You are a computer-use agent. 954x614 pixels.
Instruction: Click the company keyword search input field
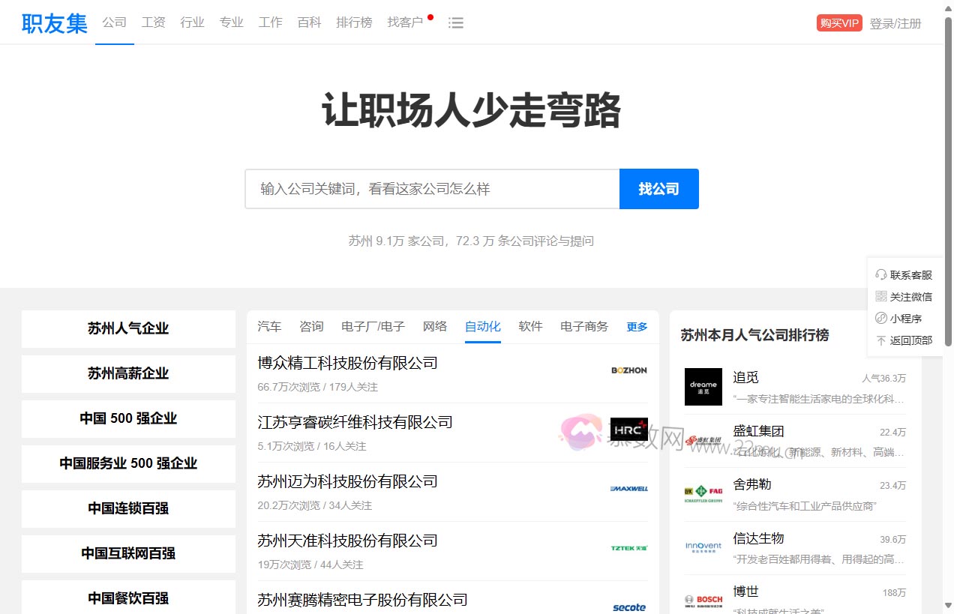point(432,189)
